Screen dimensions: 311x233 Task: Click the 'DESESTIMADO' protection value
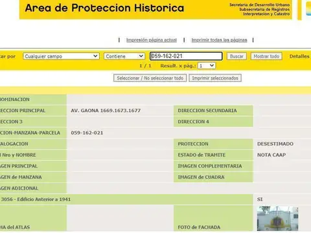coord(275,144)
